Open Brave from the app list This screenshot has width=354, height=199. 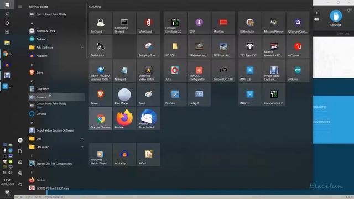coord(56,72)
